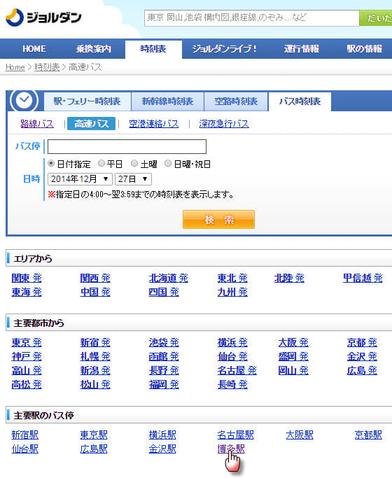Open 神戸 発 city link
The width and height of the screenshot is (392, 478).
tap(27, 357)
